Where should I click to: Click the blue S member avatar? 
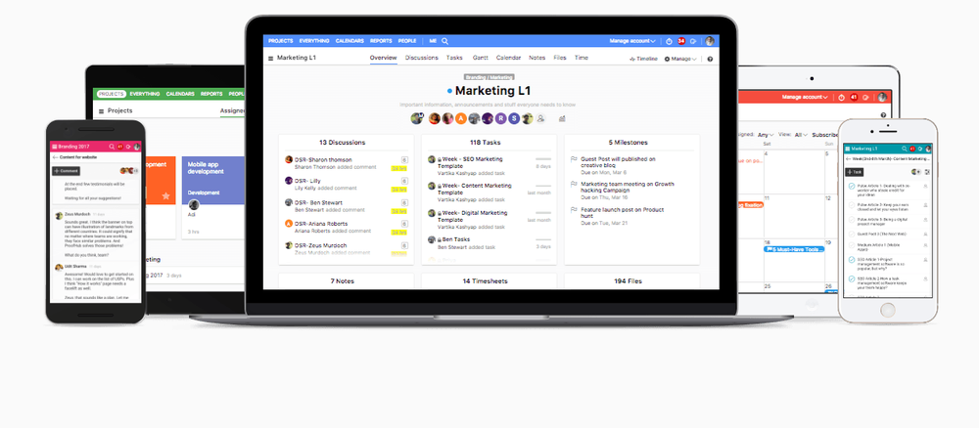514,118
